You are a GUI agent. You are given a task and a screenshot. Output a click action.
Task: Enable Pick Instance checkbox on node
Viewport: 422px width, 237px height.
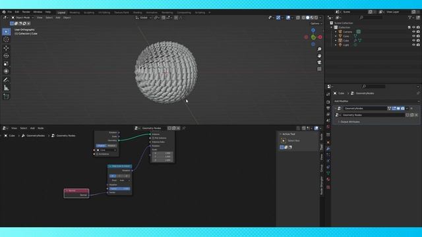click(x=153, y=138)
